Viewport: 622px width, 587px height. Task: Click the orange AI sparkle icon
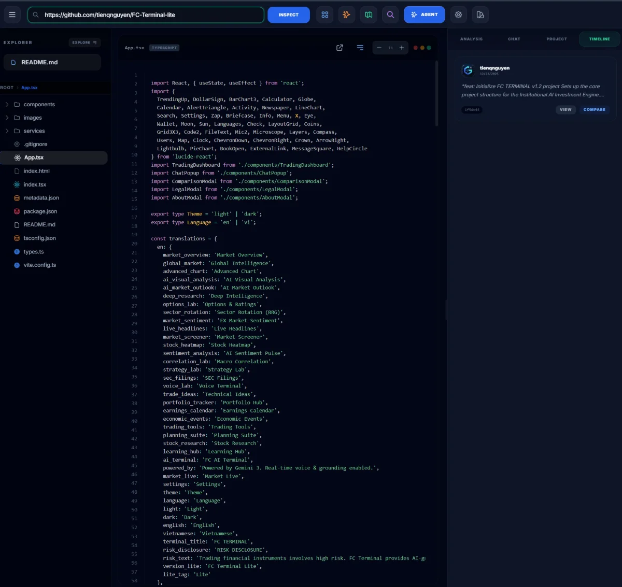(x=346, y=15)
